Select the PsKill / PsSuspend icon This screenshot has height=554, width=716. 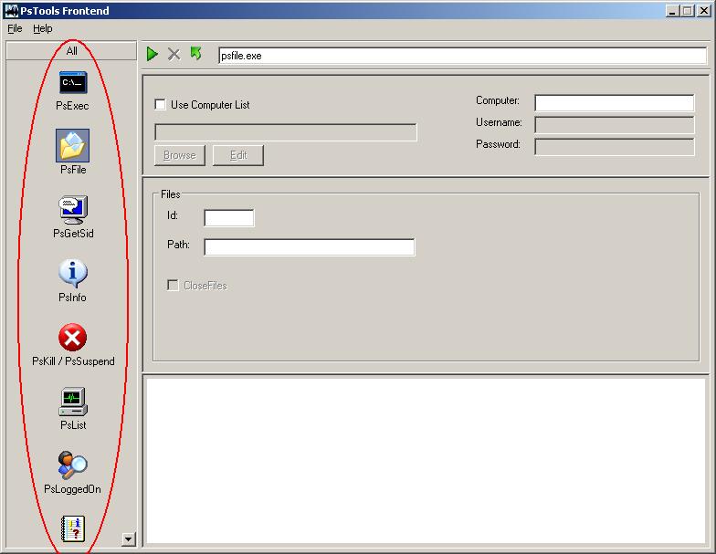[73, 338]
